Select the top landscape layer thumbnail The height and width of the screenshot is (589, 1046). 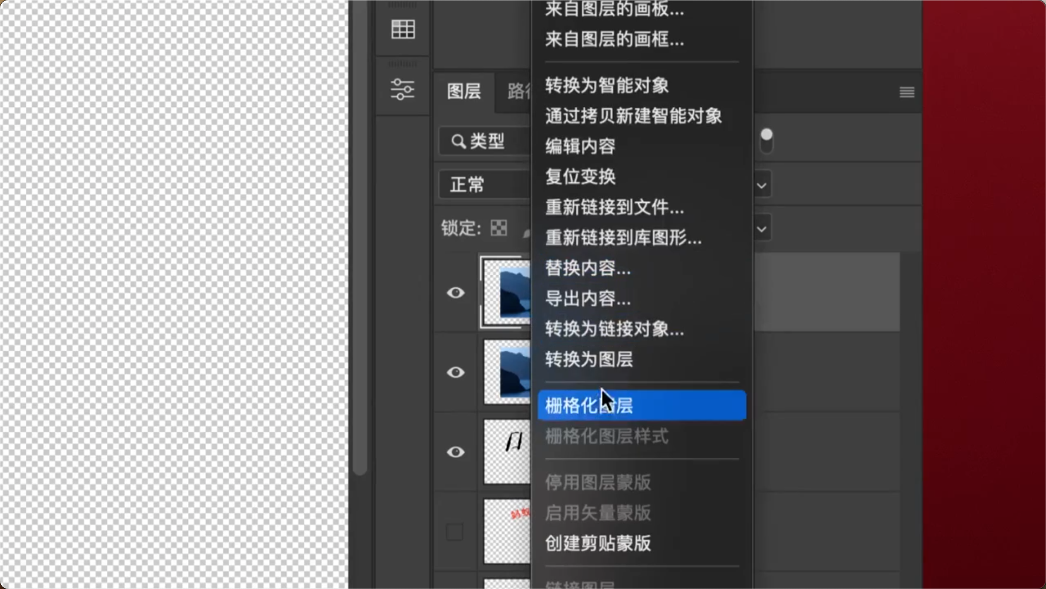[507, 292]
